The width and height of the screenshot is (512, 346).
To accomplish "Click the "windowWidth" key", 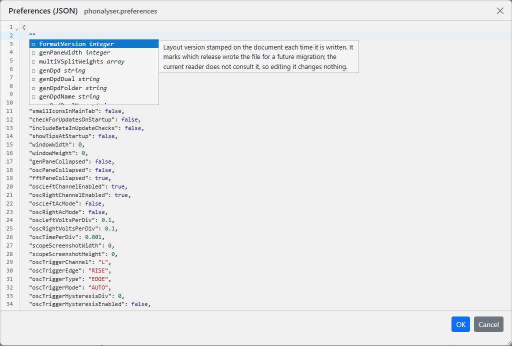I will (50, 144).
